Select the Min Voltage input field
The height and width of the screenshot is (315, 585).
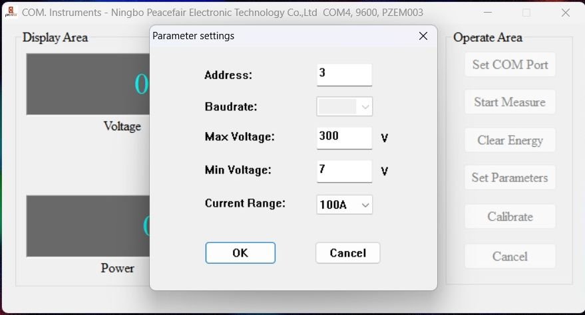344,171
